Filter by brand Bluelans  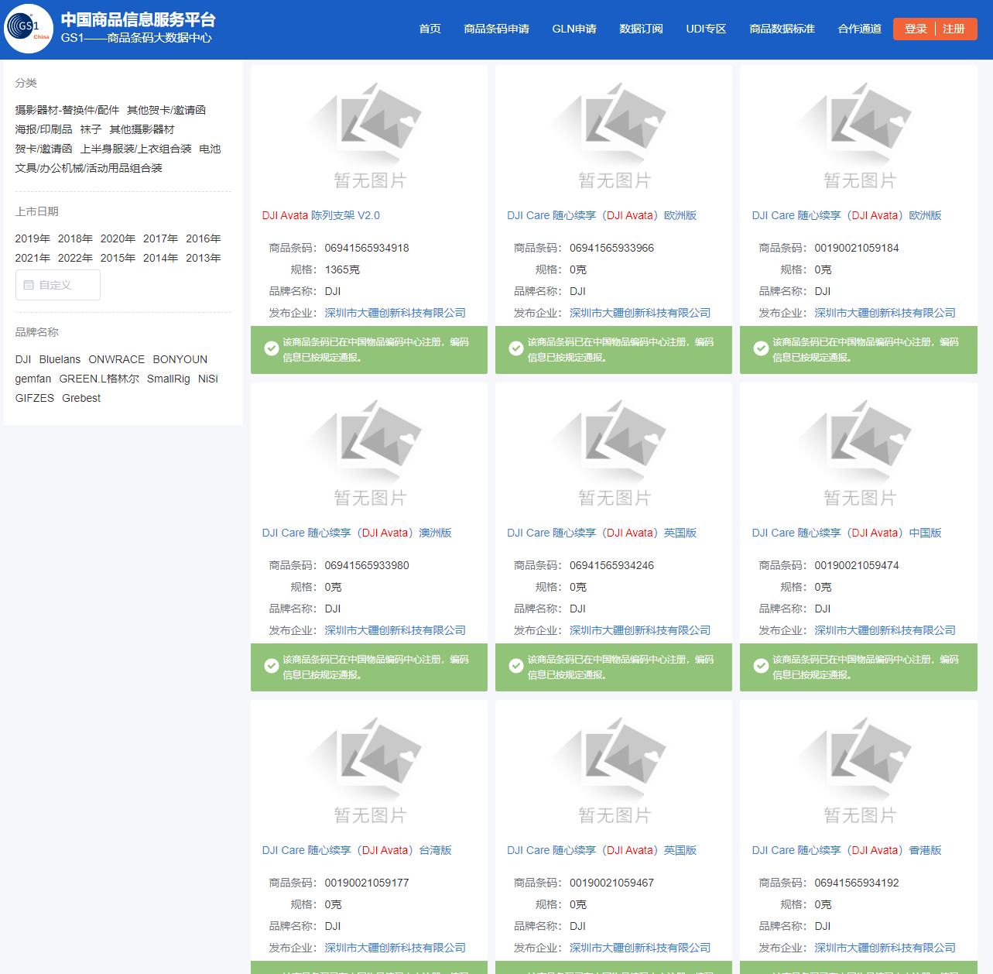(60, 359)
